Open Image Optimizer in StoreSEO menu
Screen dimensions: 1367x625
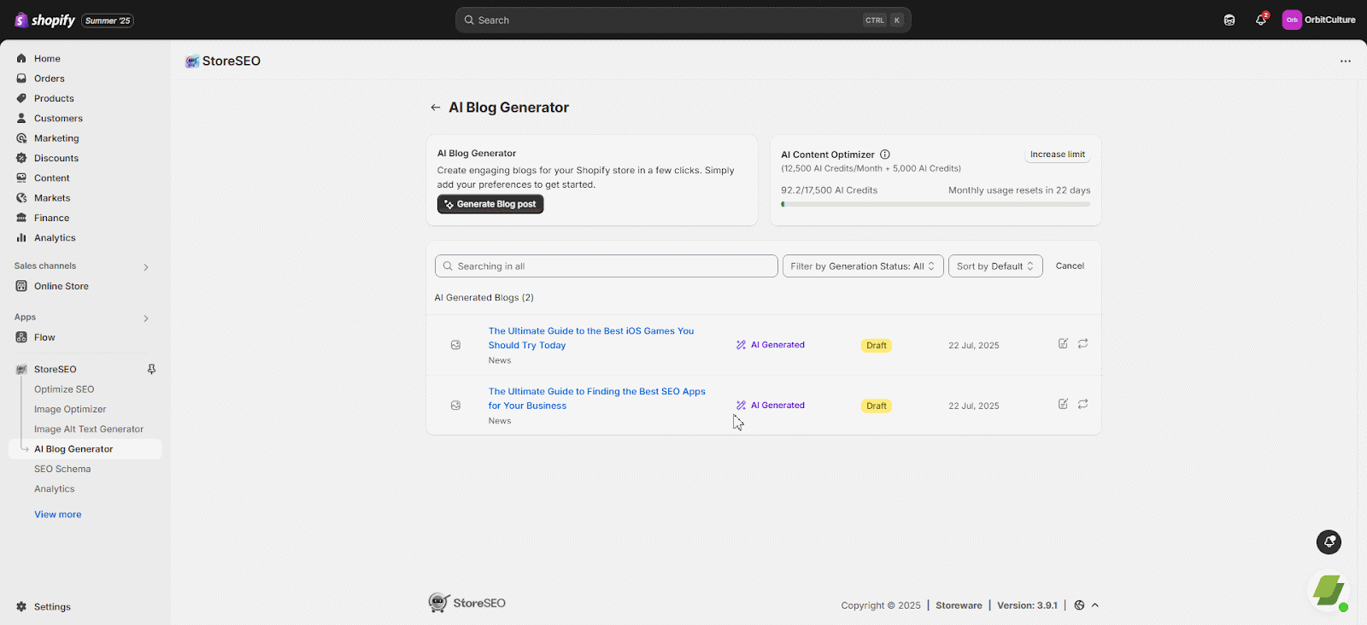pos(70,409)
